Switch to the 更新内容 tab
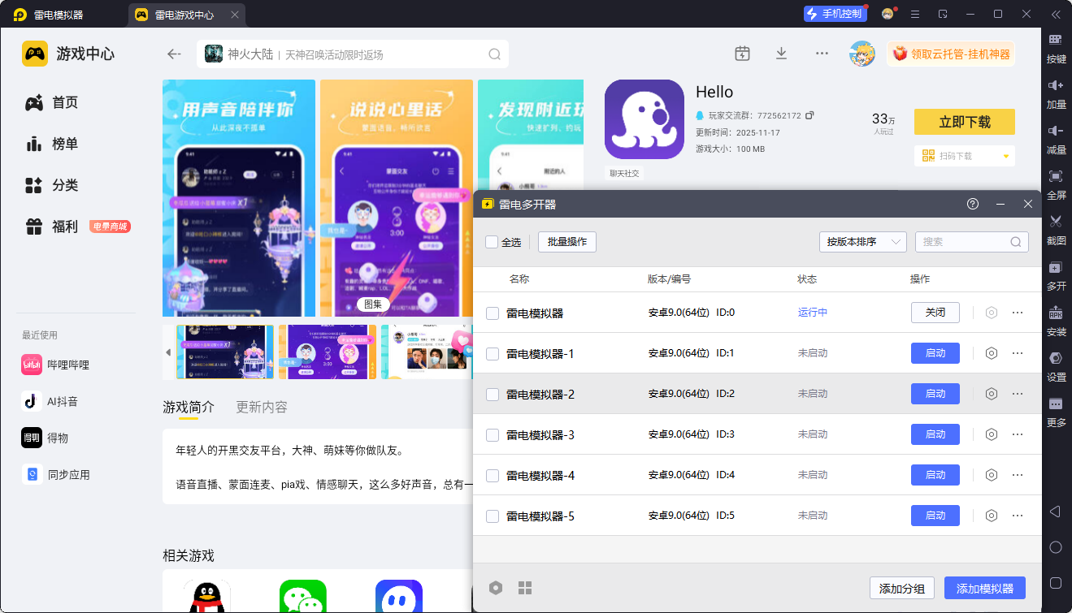 pos(261,407)
